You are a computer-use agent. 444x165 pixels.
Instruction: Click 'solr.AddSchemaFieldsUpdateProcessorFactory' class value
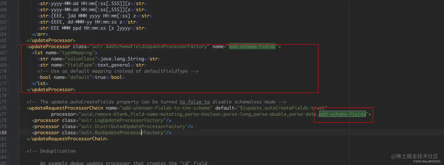pos(149,47)
